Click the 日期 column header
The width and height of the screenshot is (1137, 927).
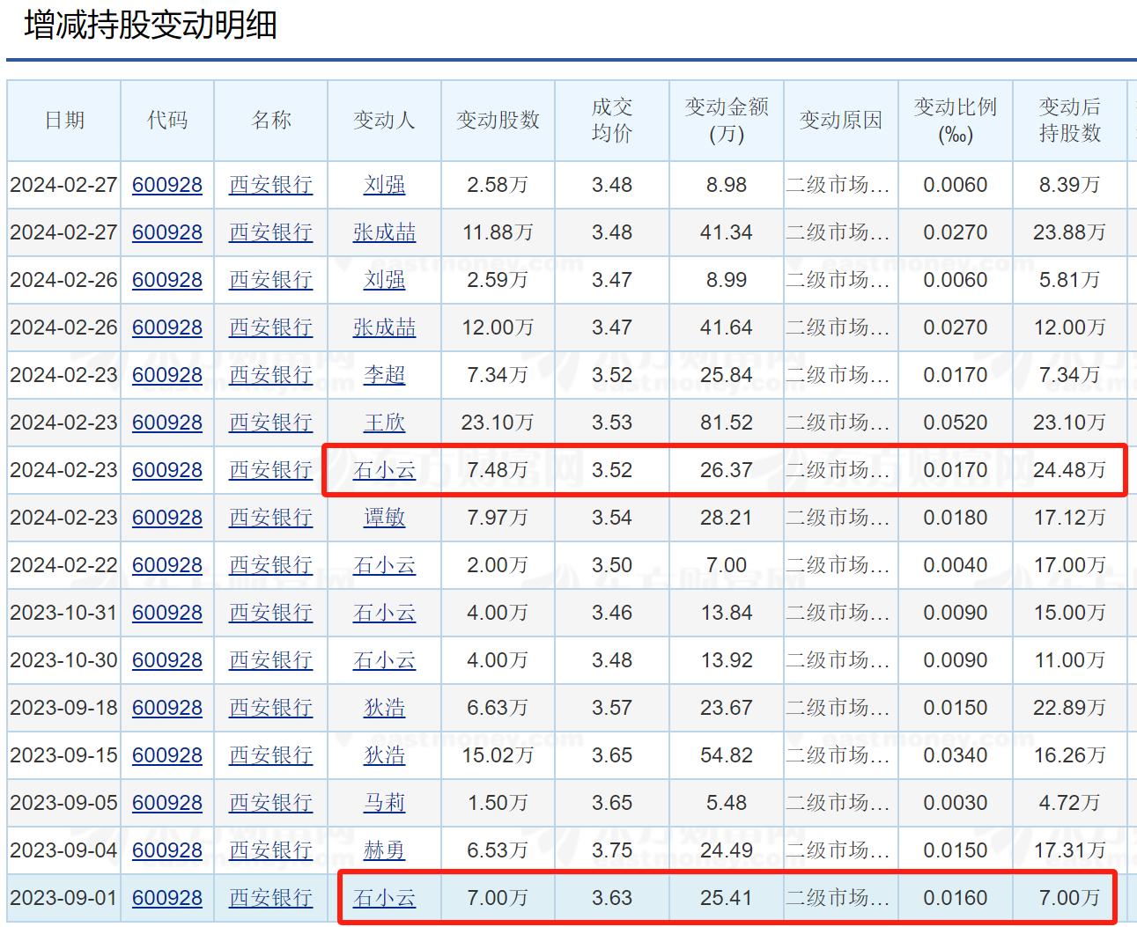point(64,121)
